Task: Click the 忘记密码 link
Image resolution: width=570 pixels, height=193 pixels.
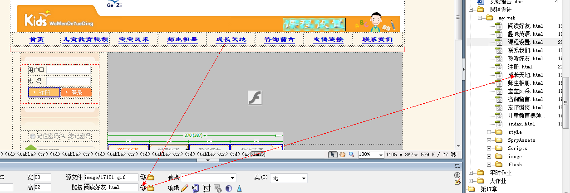Action: tap(80, 136)
